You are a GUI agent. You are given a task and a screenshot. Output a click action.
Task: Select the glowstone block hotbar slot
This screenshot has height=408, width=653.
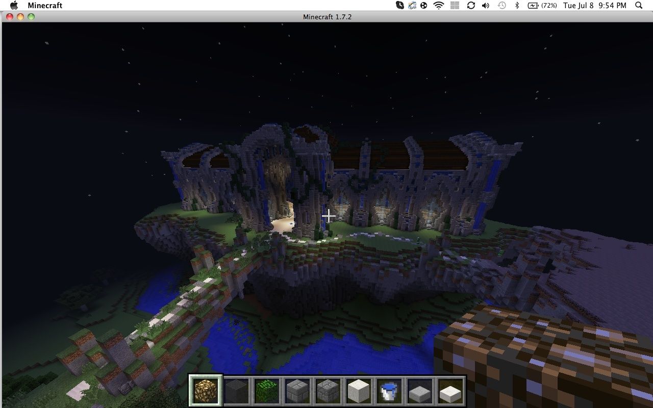(206, 391)
